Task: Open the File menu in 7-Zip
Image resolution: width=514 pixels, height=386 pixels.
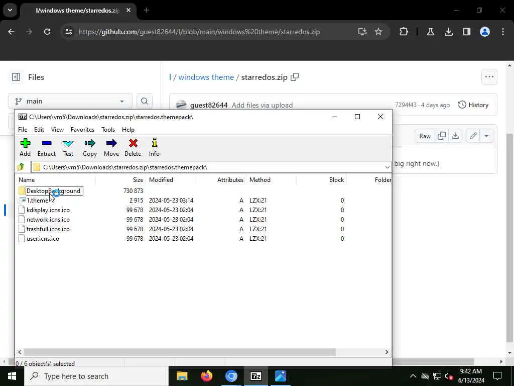Action: (23, 130)
